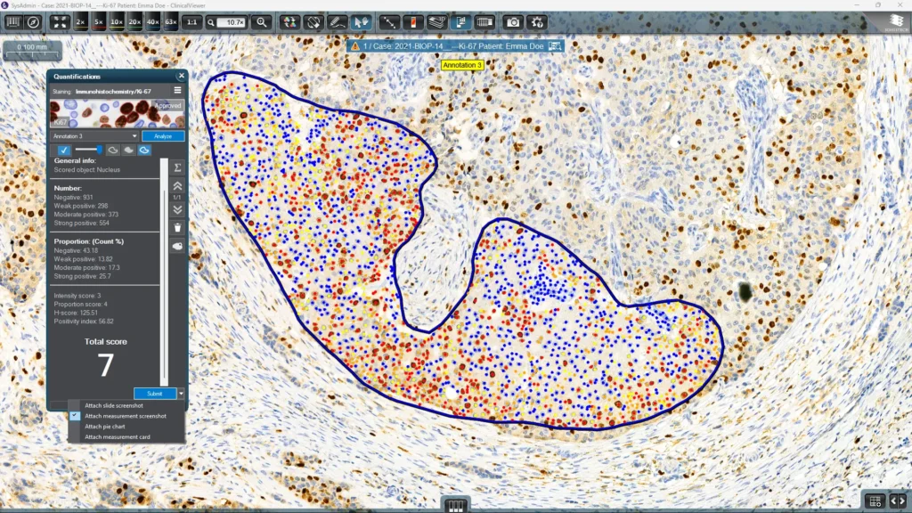Select the pointer and pan hand tool

click(362, 22)
